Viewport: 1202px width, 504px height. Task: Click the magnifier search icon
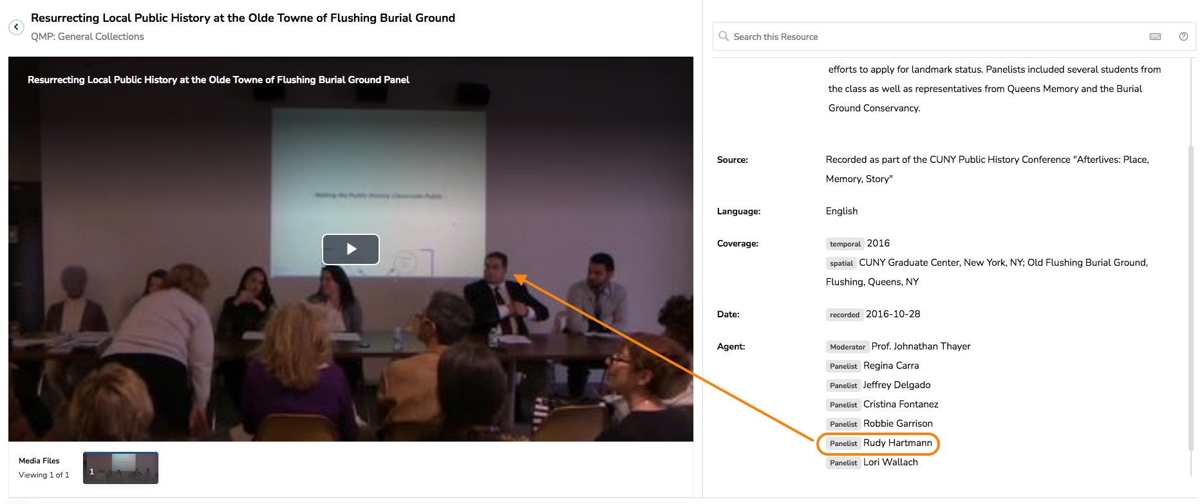724,36
